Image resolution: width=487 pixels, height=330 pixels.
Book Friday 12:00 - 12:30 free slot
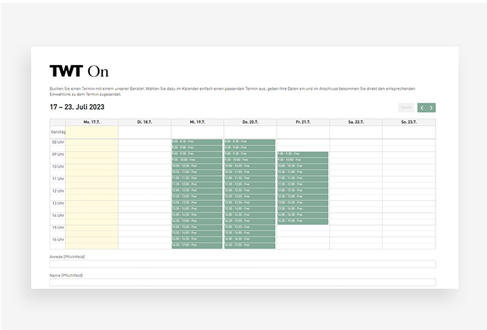302,191
